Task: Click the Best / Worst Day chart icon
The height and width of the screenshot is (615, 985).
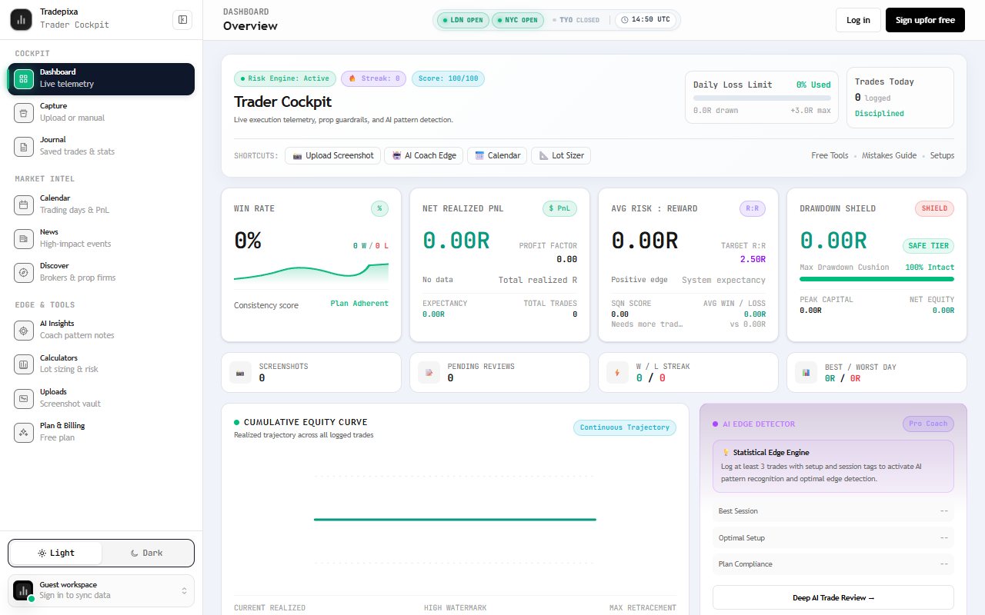Action: coord(806,373)
